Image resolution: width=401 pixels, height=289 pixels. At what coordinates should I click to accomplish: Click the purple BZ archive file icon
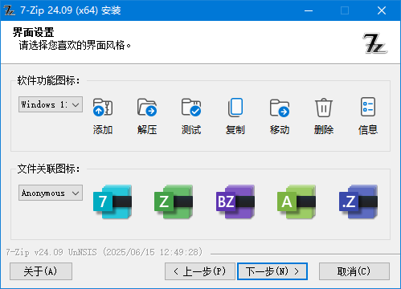[x=235, y=201]
